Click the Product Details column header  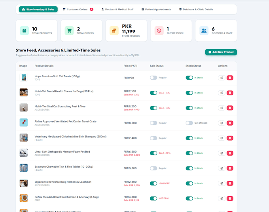click(44, 66)
